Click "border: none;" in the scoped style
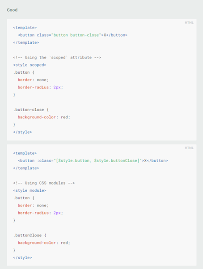This screenshot has height=269, width=203. (x=33, y=80)
